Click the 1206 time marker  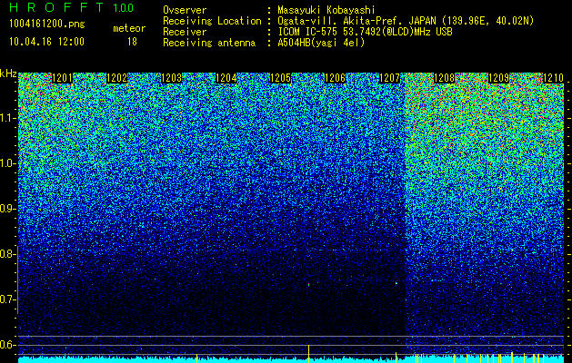pyautogui.click(x=335, y=78)
